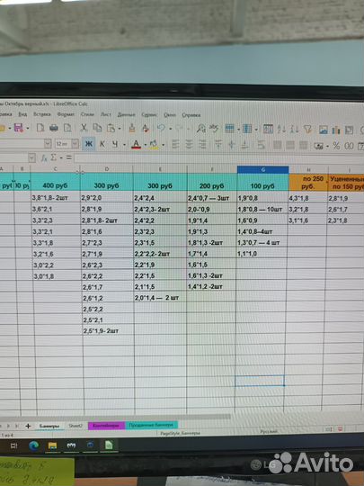Insert chart using the chart icon
The width and height of the screenshot is (364, 486).
pyautogui.click(x=336, y=130)
